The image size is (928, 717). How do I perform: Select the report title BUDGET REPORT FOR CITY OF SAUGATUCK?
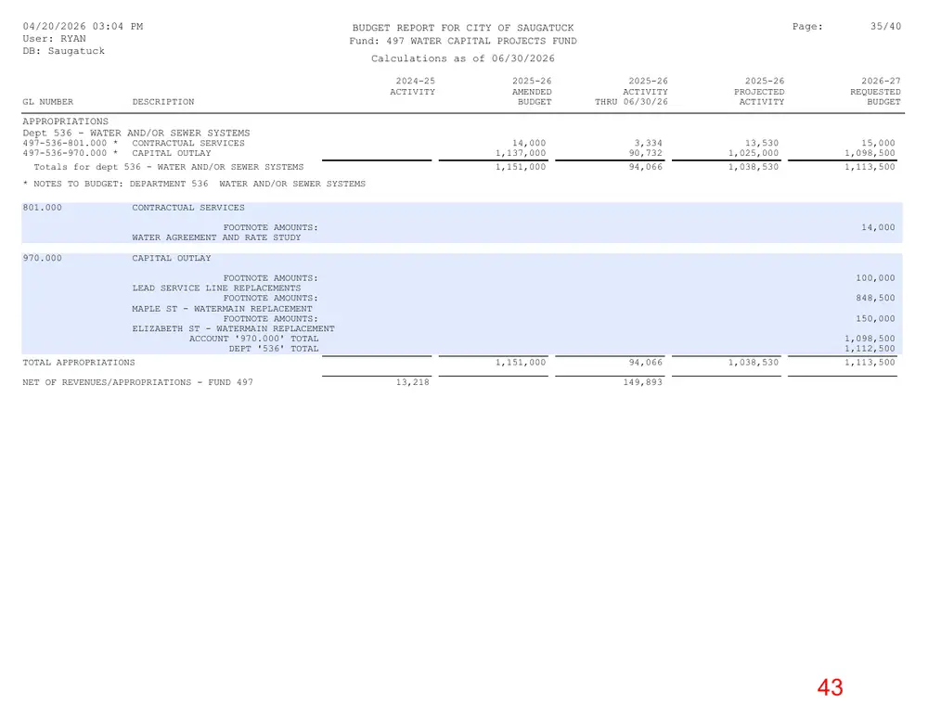pos(463,28)
